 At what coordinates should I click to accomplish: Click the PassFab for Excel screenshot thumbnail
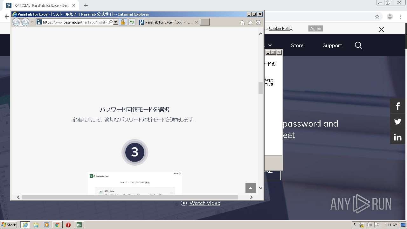click(135, 184)
